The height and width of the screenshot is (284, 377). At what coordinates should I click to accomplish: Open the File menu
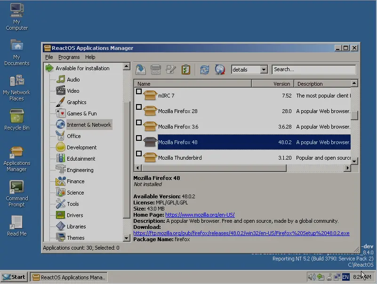[49, 57]
